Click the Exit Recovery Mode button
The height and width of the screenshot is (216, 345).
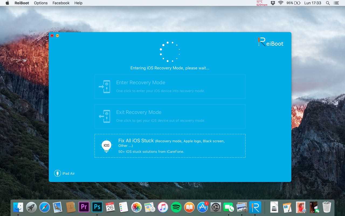point(170,116)
